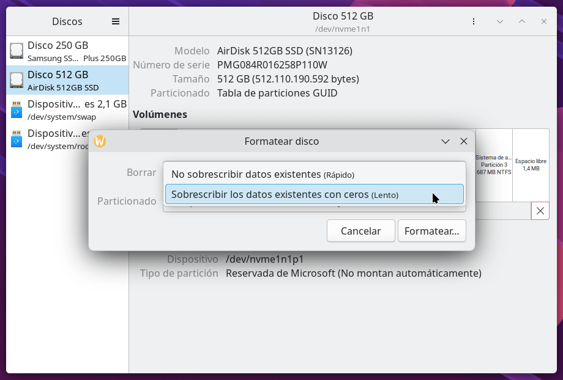Open the drive options kebab menu
563x380 pixels.
tap(473, 21)
